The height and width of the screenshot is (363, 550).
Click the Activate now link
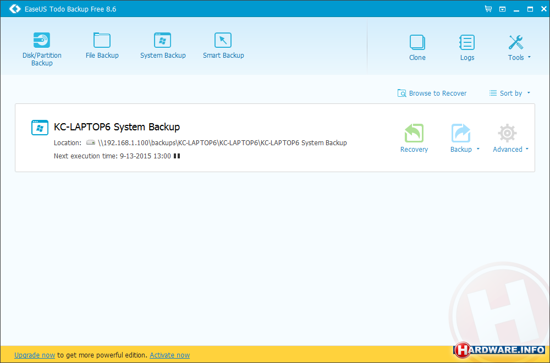(170, 355)
